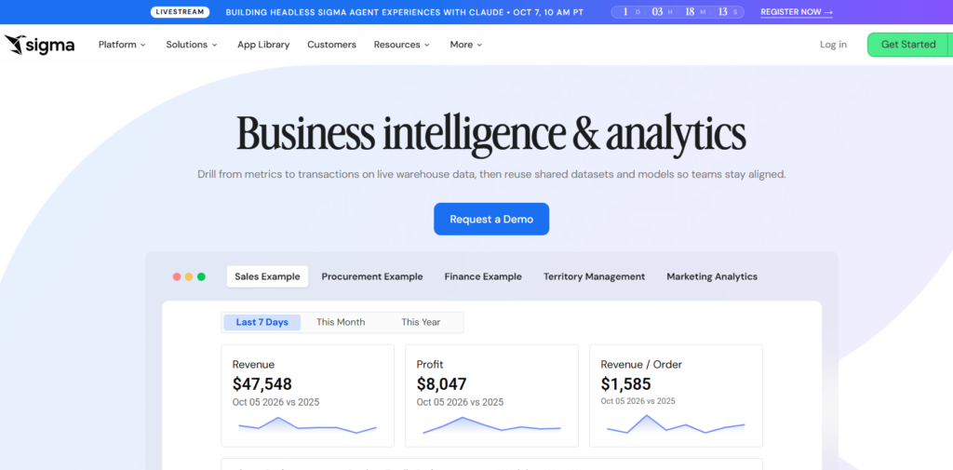953x470 pixels.
Task: Select the yellow window dot in demo
Action: (x=189, y=276)
